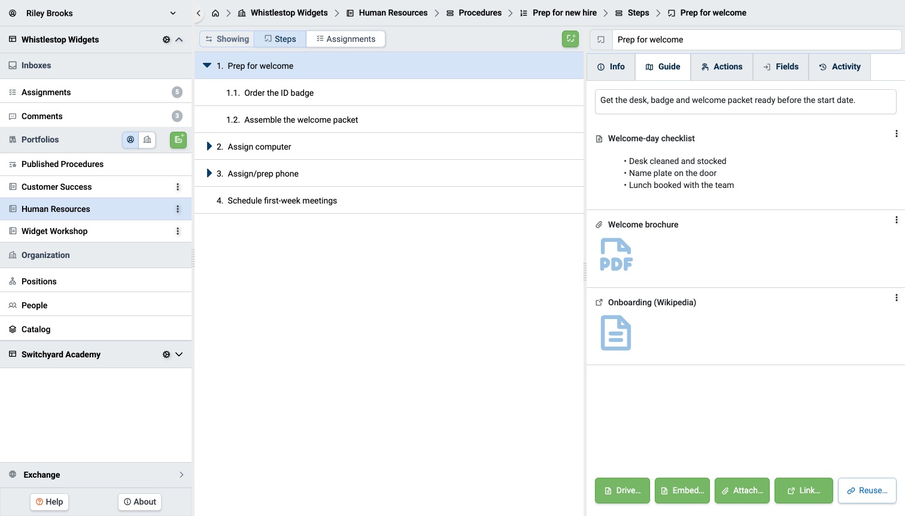Edit the step name field

tap(757, 40)
